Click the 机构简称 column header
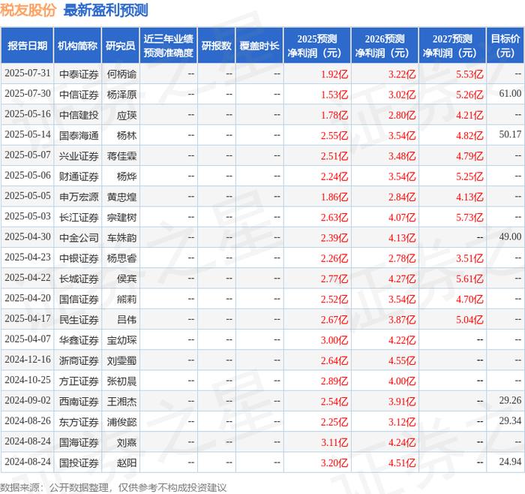Screen dimensions: 525x494 pyautogui.click(x=77, y=46)
